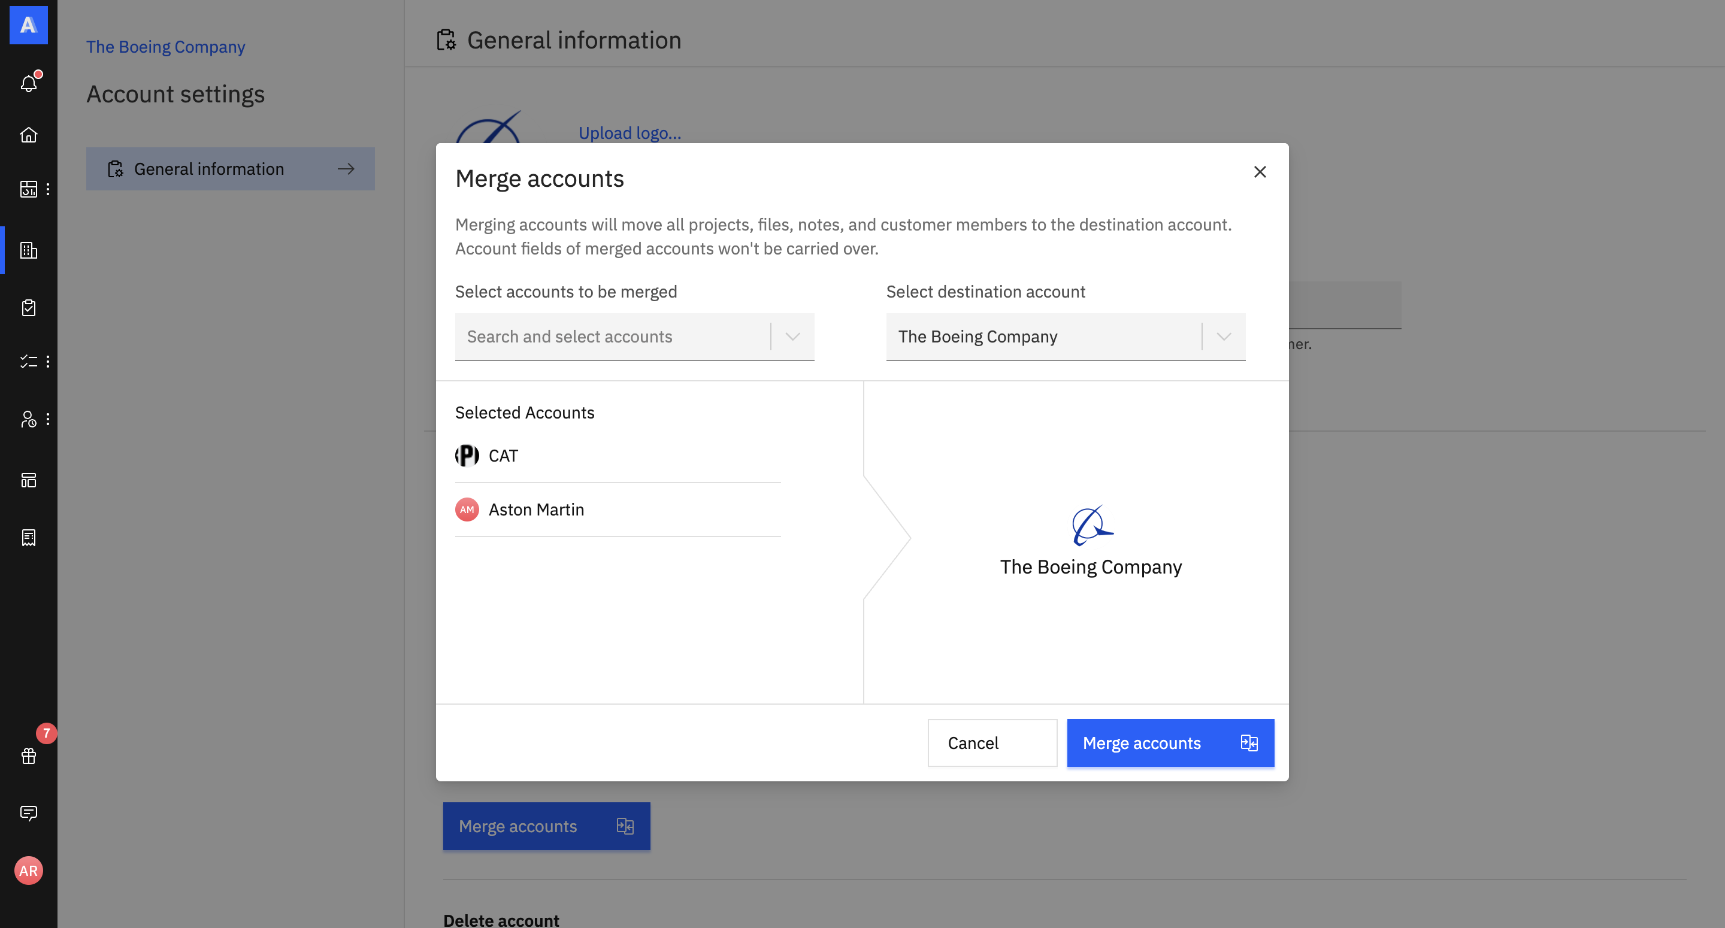Go to home via house icon

point(28,135)
